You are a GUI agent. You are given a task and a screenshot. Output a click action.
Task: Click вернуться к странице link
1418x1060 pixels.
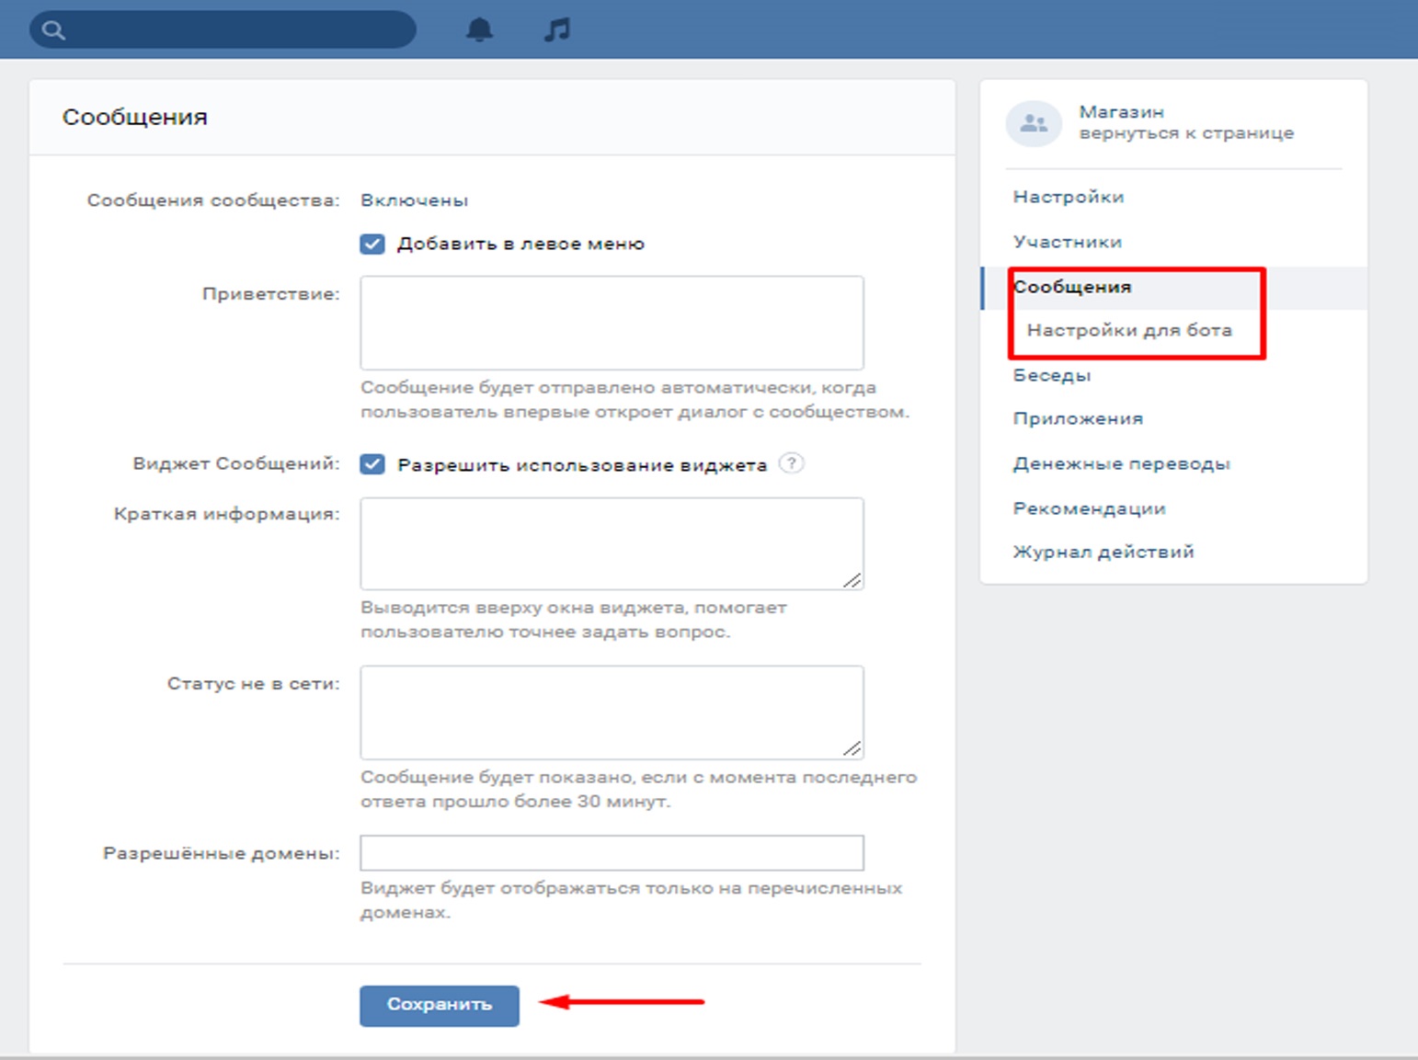click(1185, 133)
